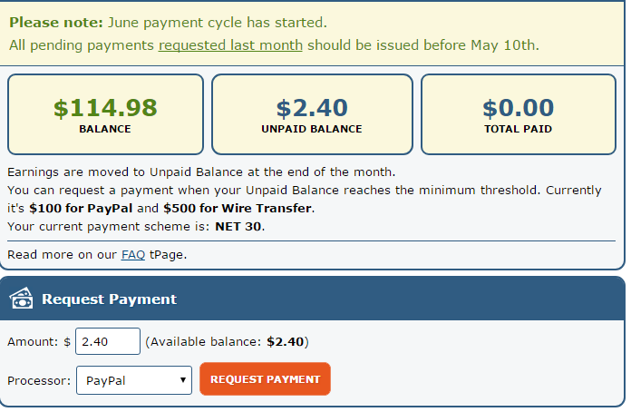The height and width of the screenshot is (412, 631).
Task: Click the $0.00 Total Paid box
Action: pyautogui.click(x=519, y=114)
